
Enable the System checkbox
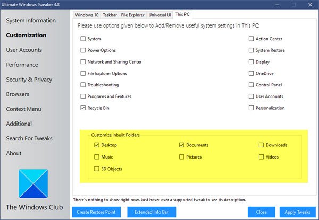pyautogui.click(x=83, y=39)
